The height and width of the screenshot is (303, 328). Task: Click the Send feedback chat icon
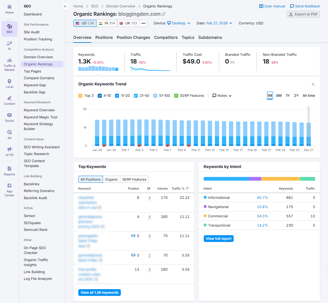292,6
